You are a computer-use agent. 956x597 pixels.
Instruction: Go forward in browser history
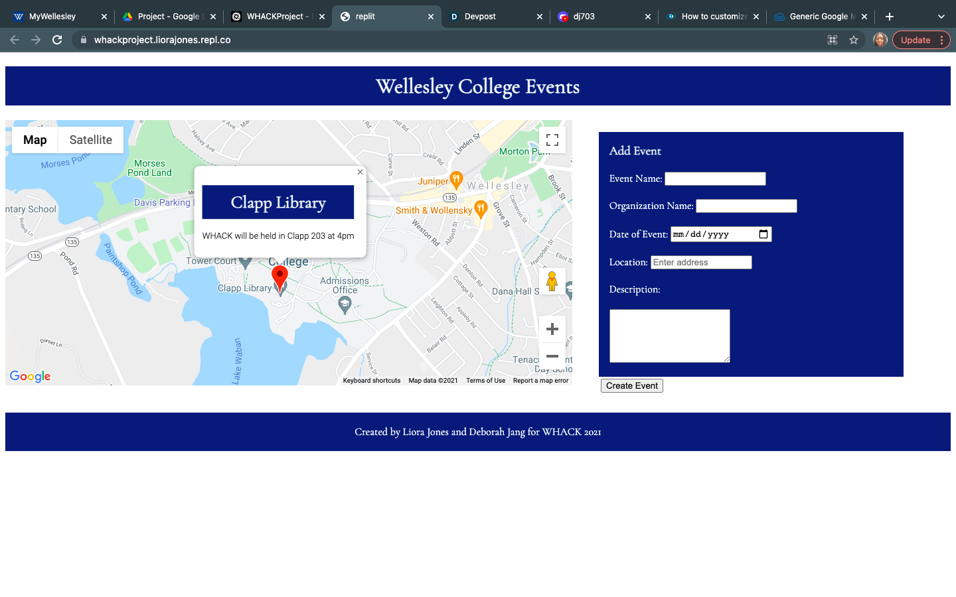36,40
